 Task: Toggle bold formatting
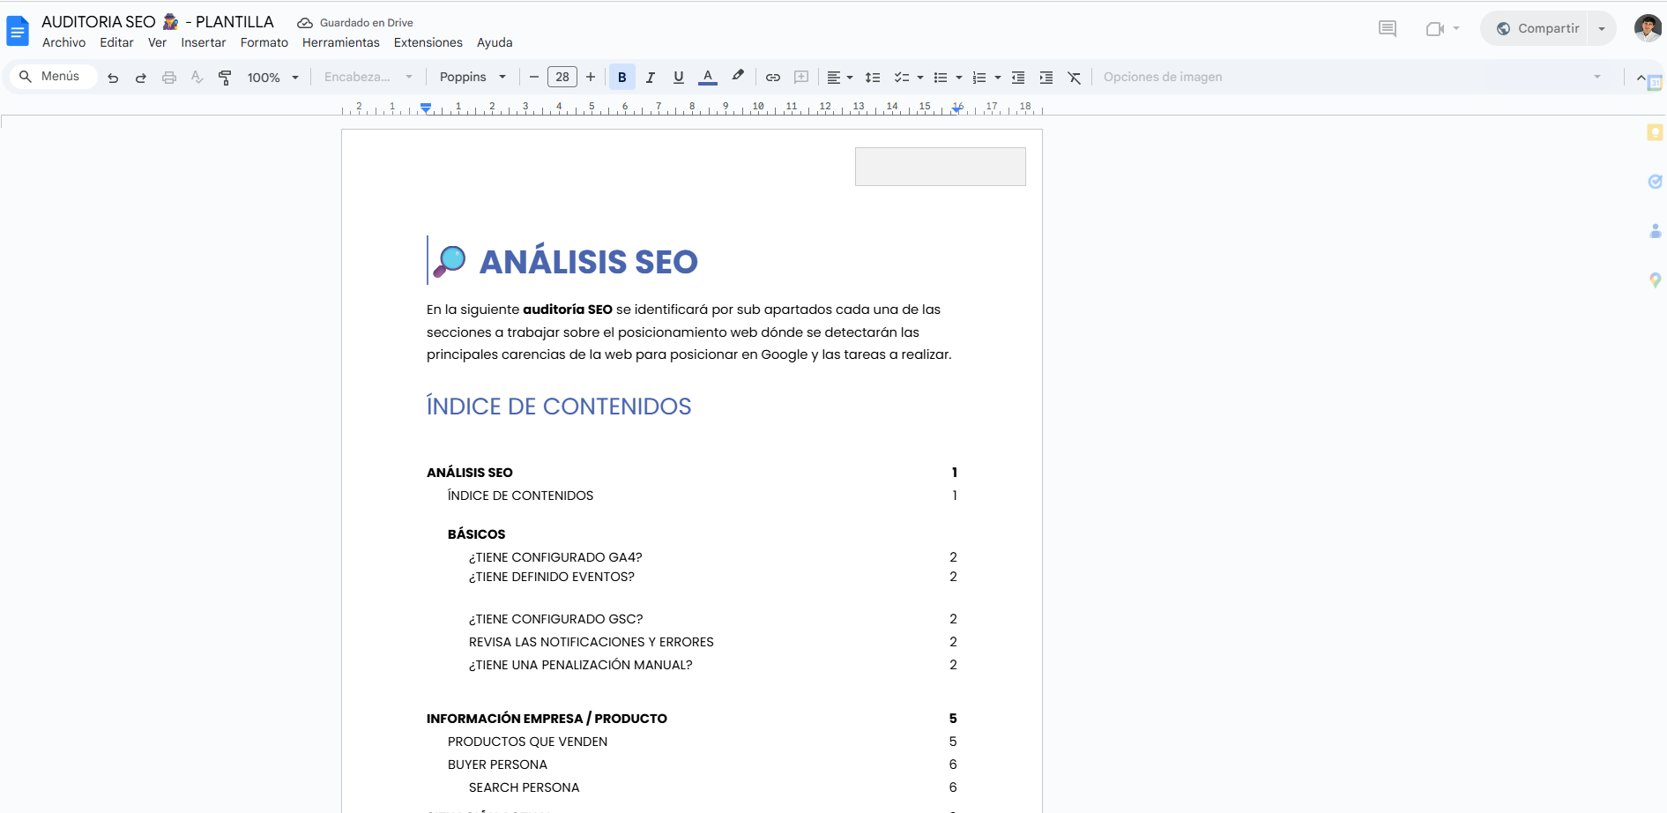[621, 78]
